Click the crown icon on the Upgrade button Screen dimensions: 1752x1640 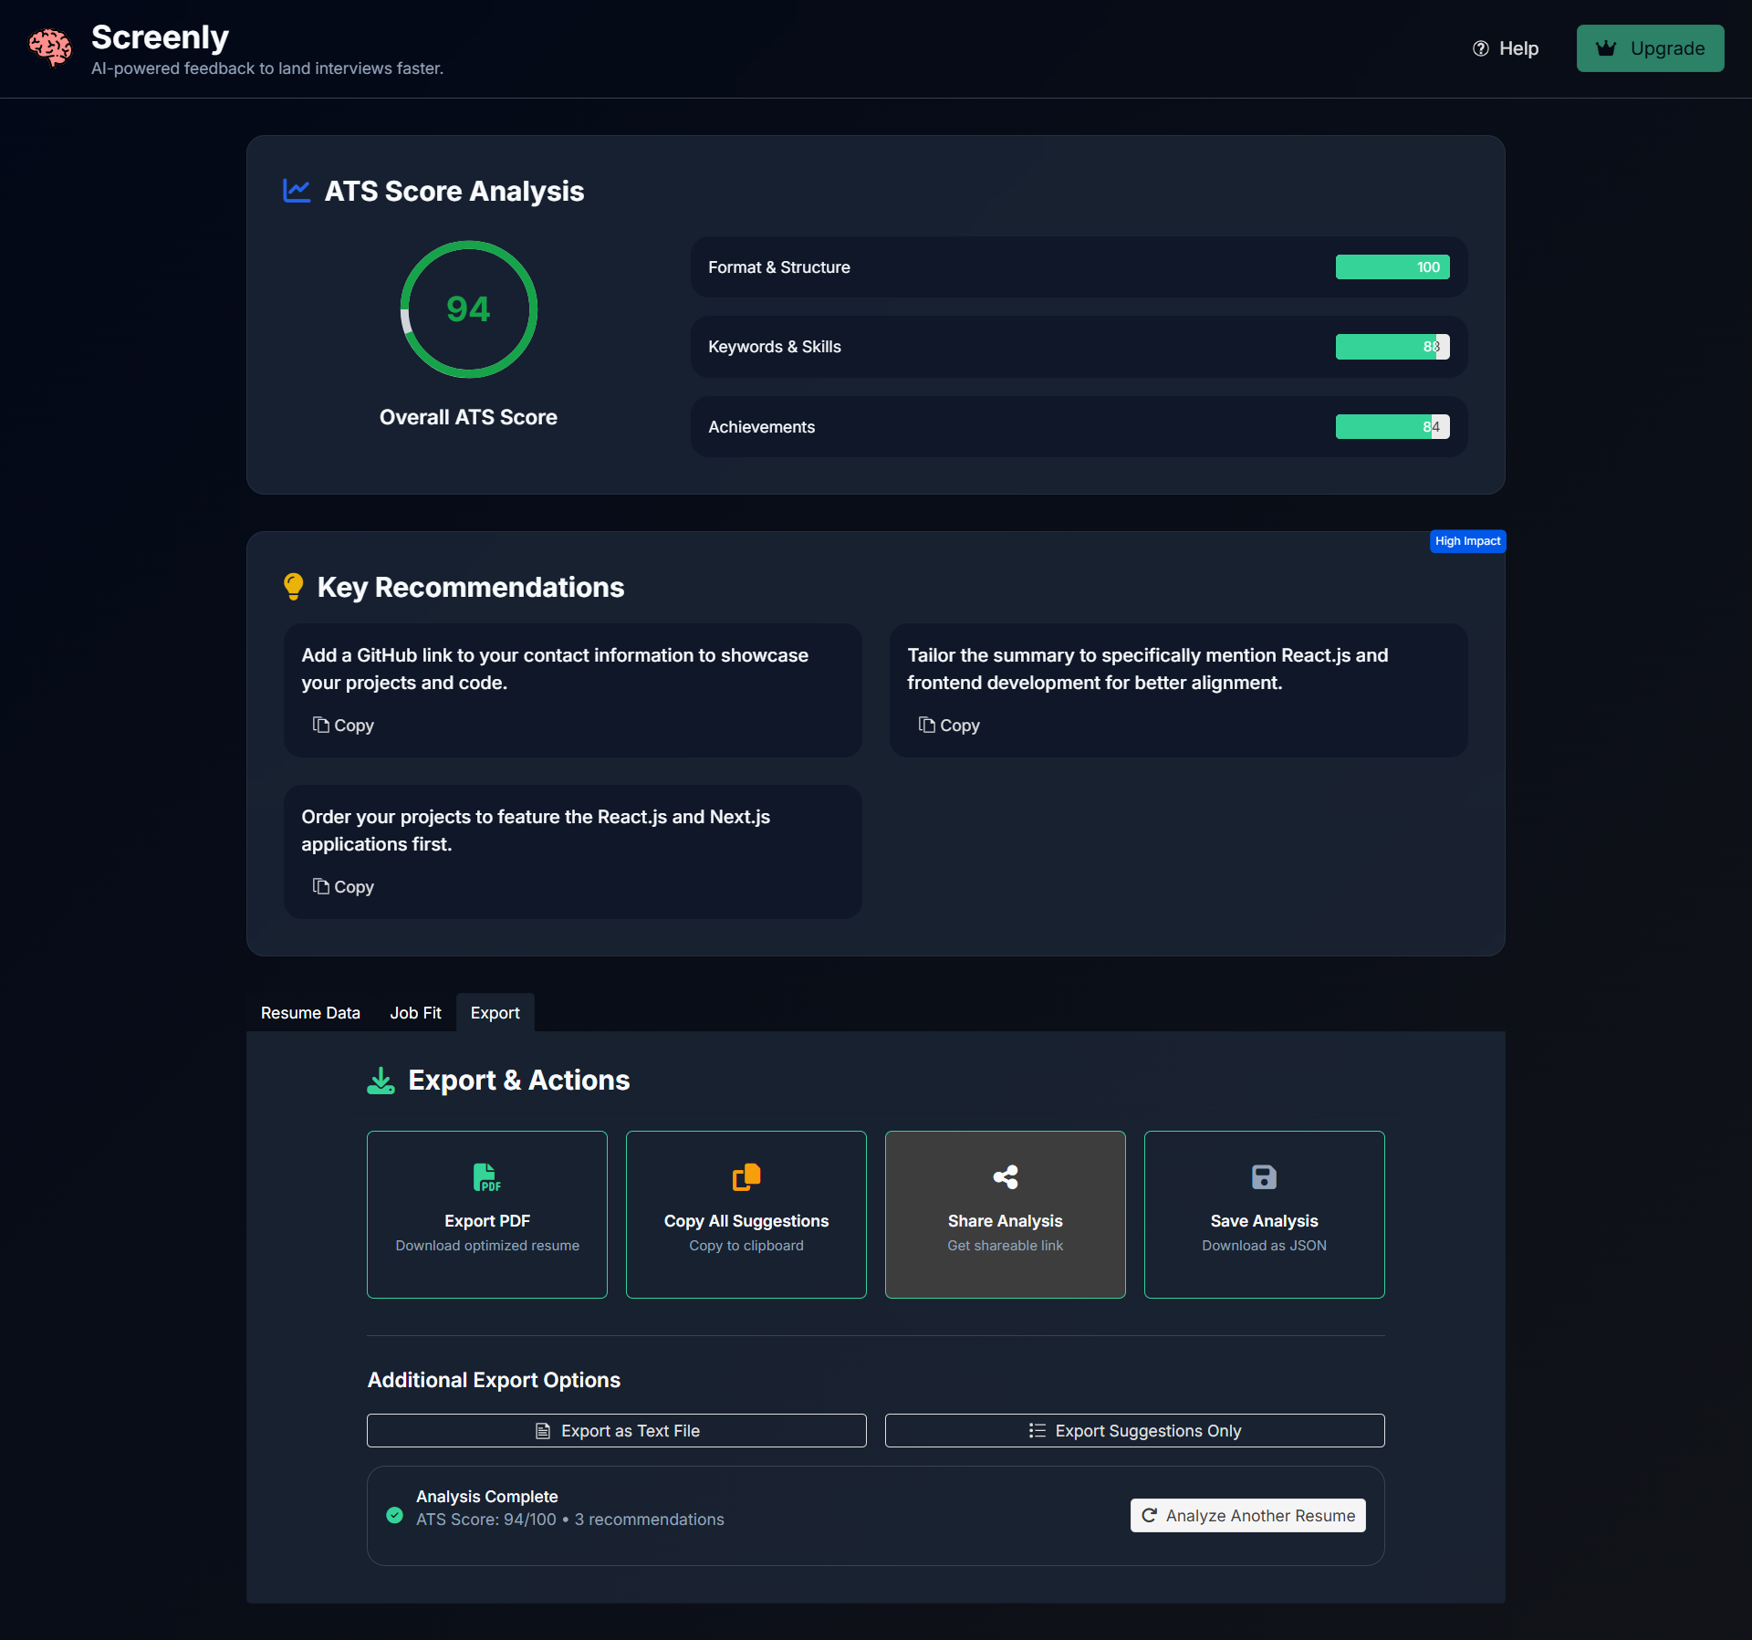tap(1606, 48)
